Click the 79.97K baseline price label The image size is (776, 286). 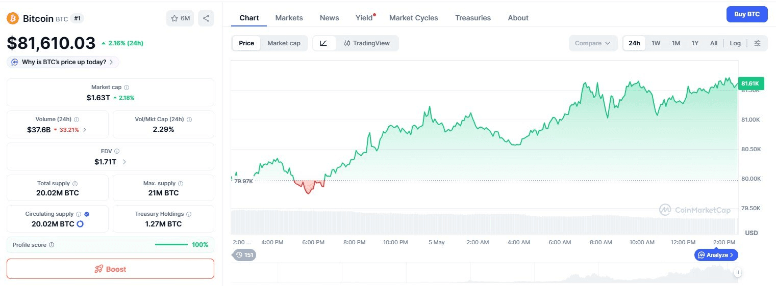click(243, 181)
